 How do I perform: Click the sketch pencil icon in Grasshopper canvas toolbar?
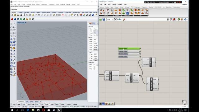[124, 19]
